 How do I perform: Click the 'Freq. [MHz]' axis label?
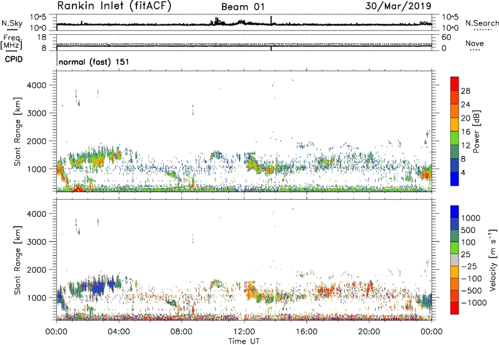(11, 42)
